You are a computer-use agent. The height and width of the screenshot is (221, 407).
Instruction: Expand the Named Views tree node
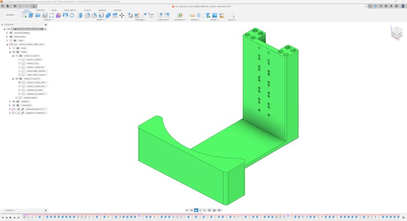pos(7,37)
